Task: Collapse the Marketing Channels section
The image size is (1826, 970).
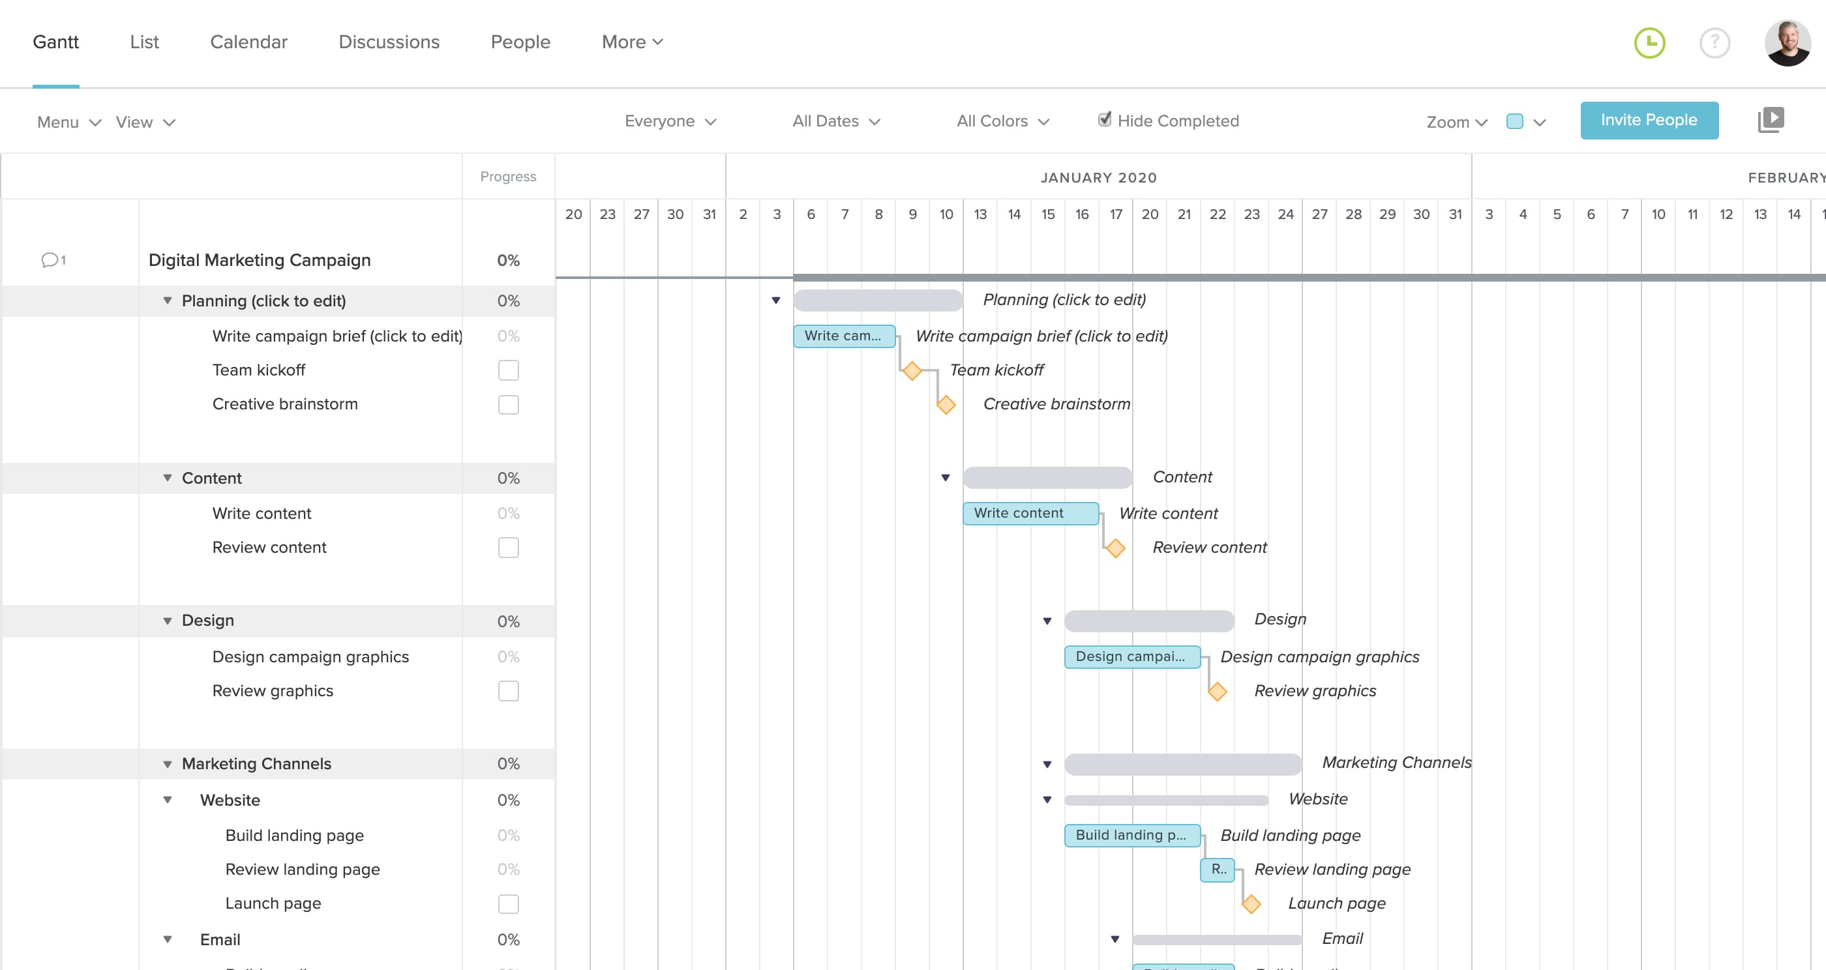Action: [x=167, y=763]
